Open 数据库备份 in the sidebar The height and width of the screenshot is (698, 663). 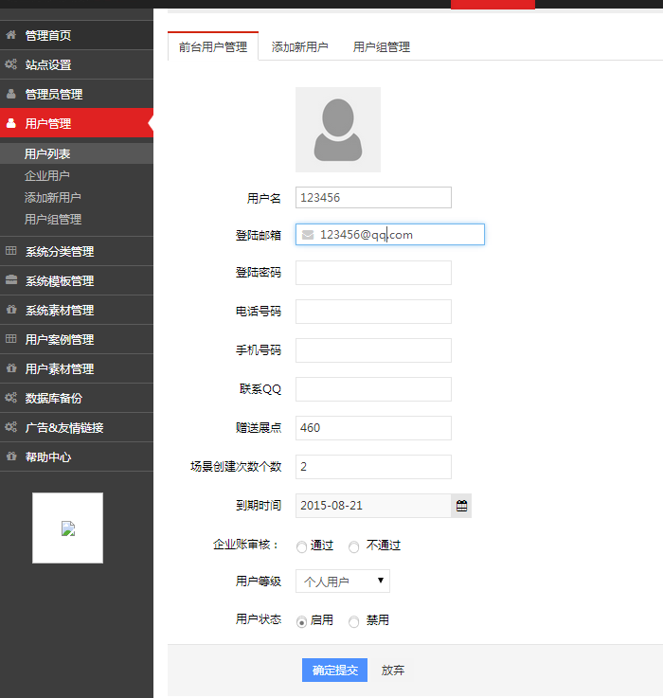tap(77, 398)
